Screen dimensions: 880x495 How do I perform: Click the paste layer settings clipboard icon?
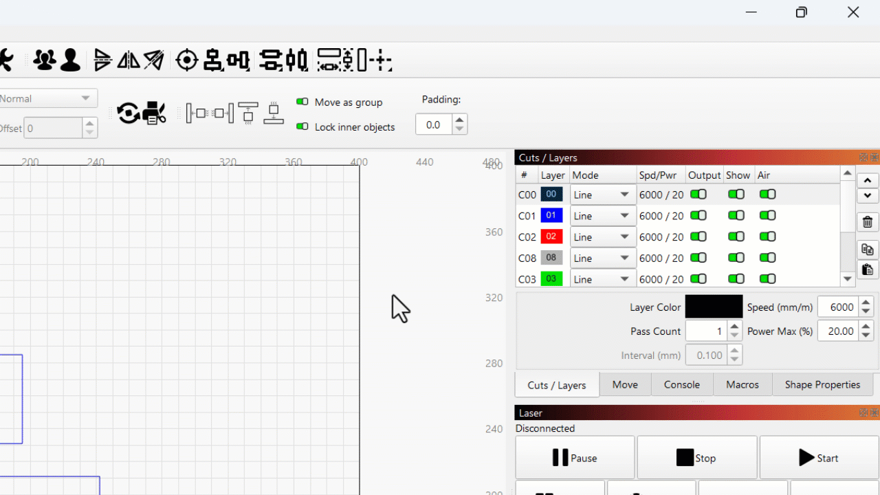[868, 269]
